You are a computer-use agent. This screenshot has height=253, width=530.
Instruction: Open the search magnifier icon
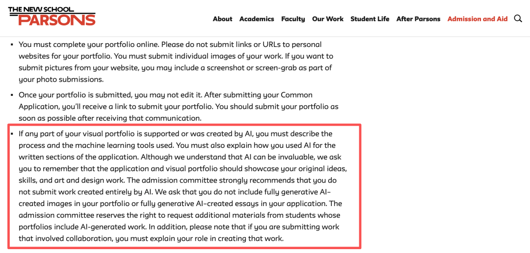coord(518,19)
